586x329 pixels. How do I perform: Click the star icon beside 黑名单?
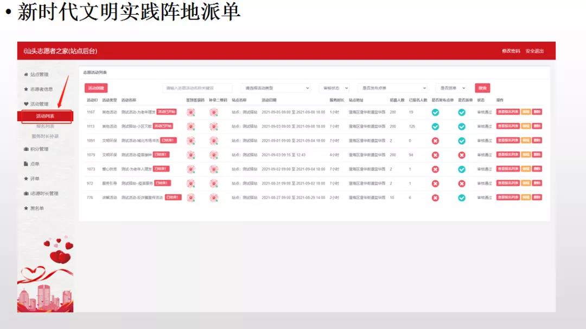26,208
